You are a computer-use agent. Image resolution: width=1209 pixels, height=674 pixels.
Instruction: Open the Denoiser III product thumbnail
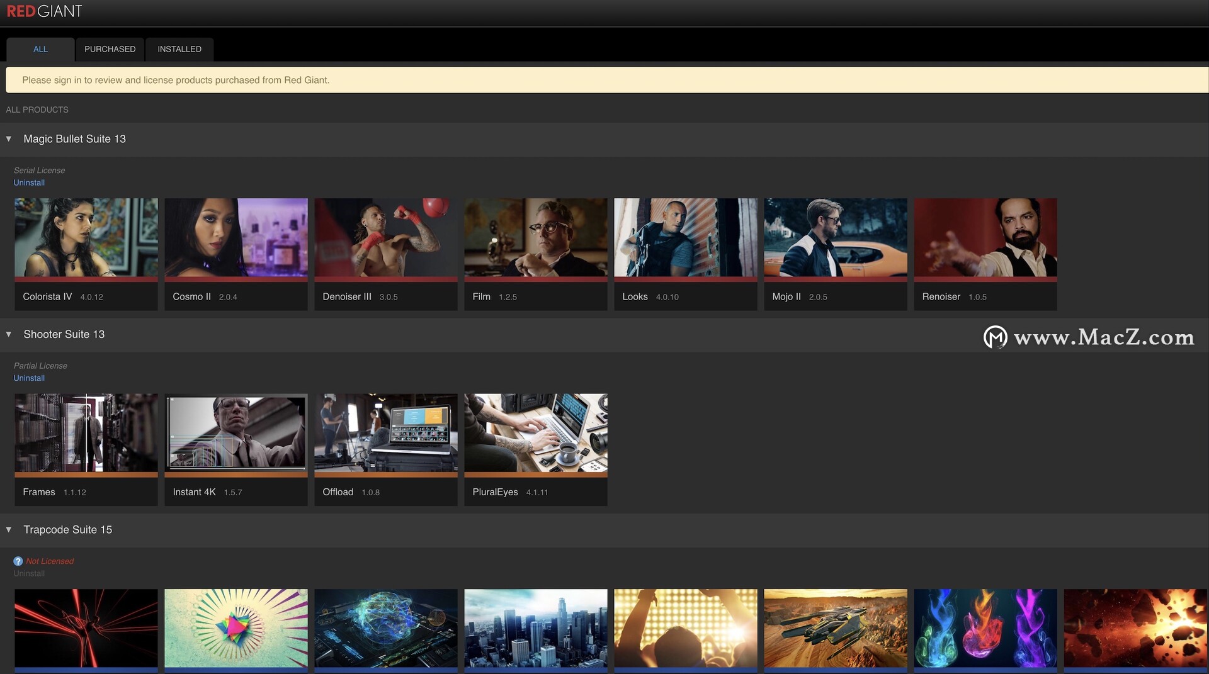coord(386,238)
